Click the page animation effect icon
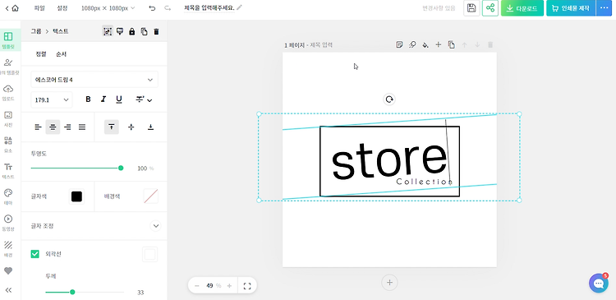The width and height of the screenshot is (616, 300). click(x=412, y=45)
